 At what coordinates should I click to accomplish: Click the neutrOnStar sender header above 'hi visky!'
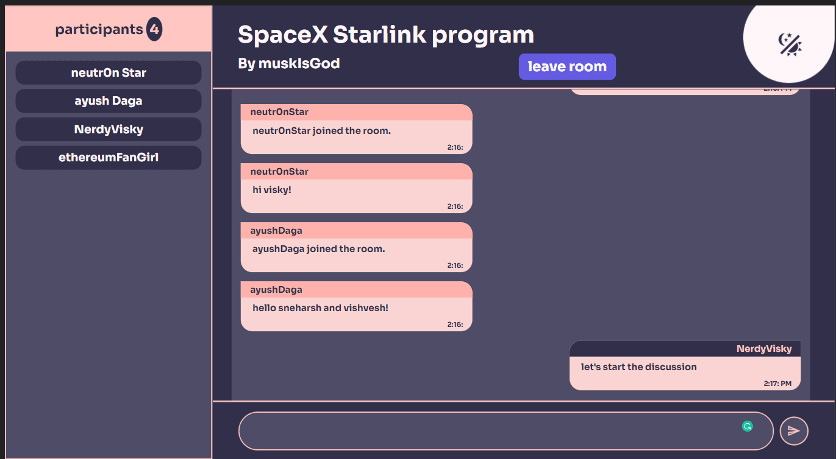click(x=356, y=172)
